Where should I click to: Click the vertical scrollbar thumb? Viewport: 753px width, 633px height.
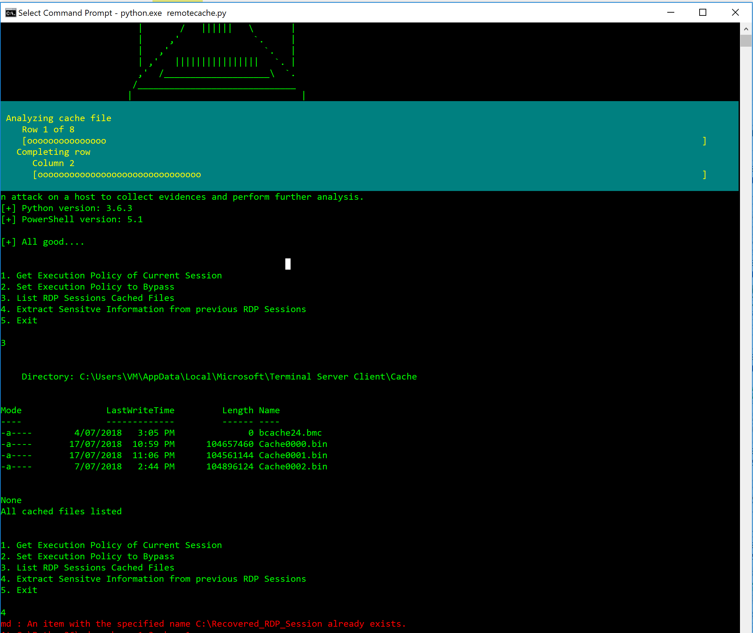pos(746,41)
